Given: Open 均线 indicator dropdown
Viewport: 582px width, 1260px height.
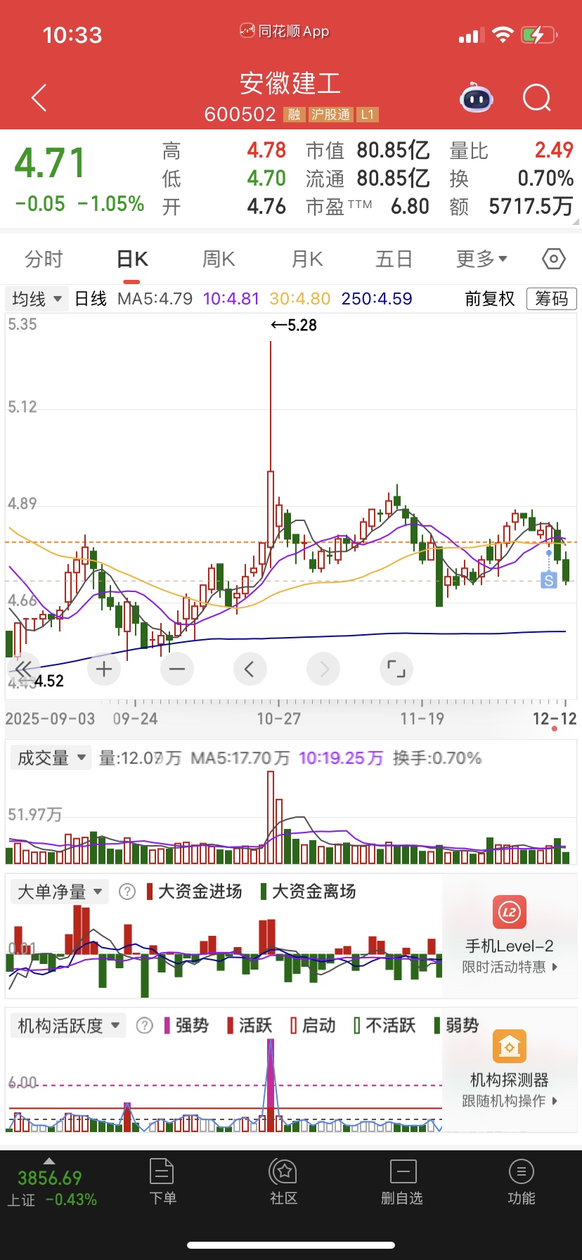Looking at the screenshot, I should tap(37, 299).
